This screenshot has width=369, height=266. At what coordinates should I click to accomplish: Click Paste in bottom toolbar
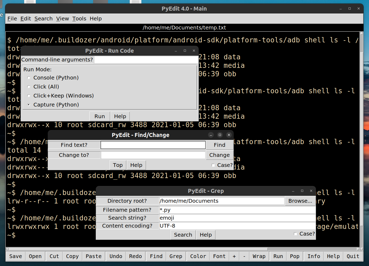click(94, 256)
